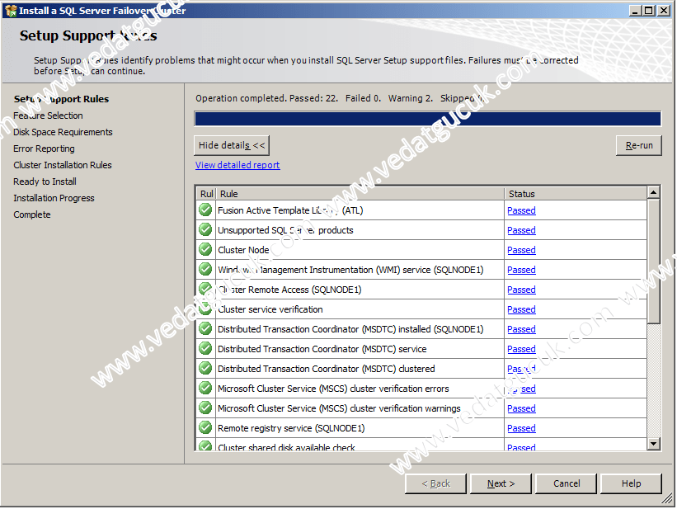Click the disabled Back button
The width and height of the screenshot is (677, 509).
click(x=435, y=483)
